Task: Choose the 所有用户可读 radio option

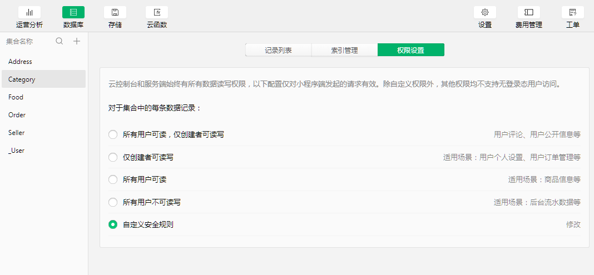Action: point(113,179)
